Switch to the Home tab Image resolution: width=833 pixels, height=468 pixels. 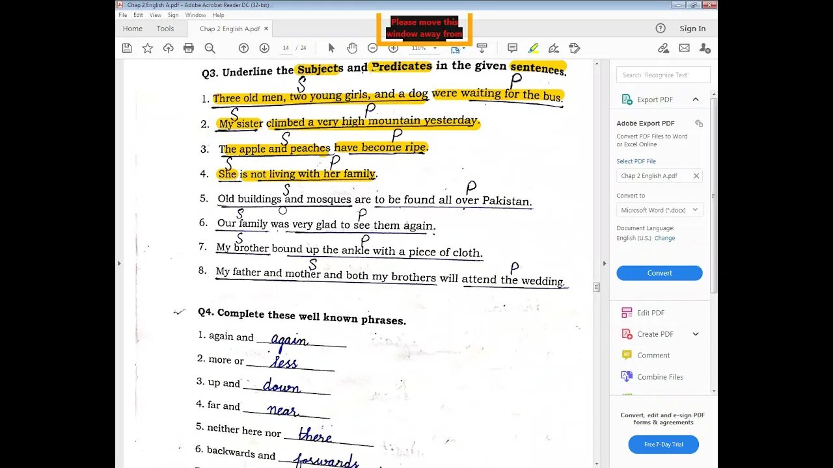(x=132, y=29)
